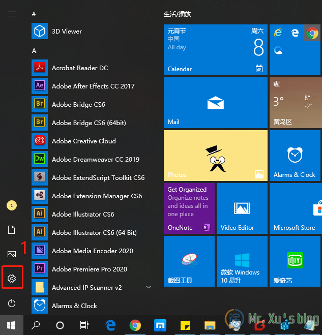Launch 3D Viewer app icon

tap(40, 31)
